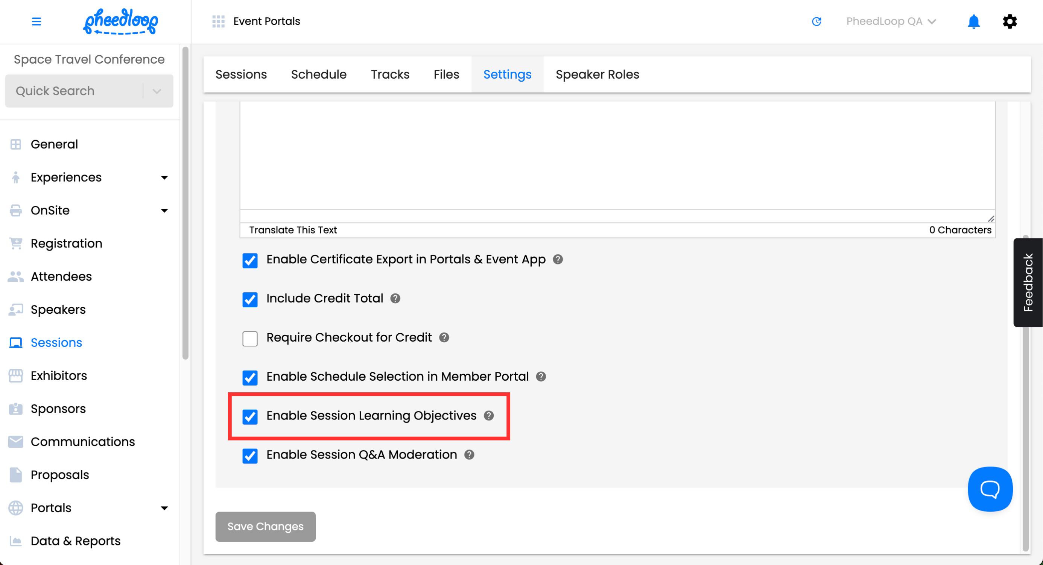Open Communications in sidebar

pos(83,442)
